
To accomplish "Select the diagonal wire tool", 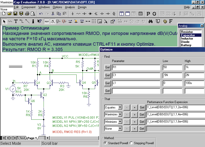I will pos(27,21).
